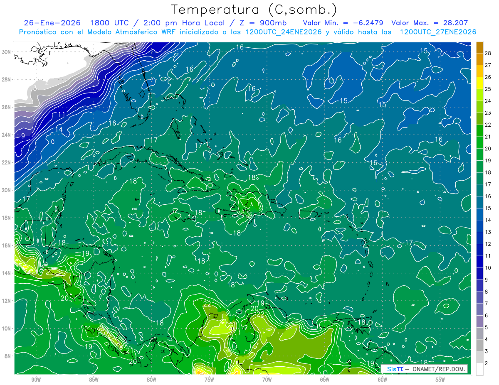This screenshot has width=499, height=385.
Task: Click the 'ONAMET/REP.DOM.' logo label
Action: [x=439, y=369]
